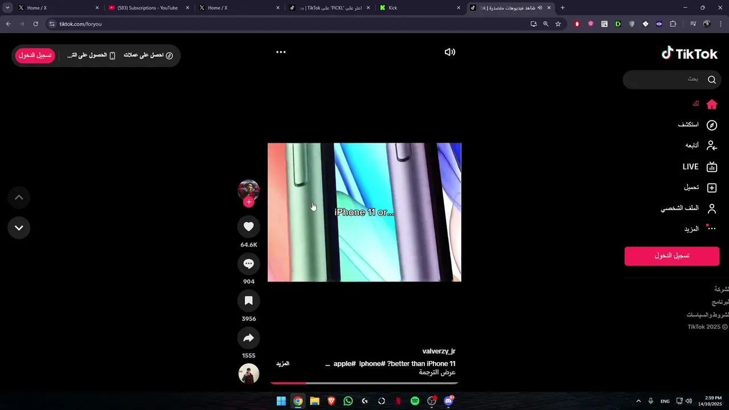Viewport: 729px width, 410px height.
Task: Switch to the second Home / X tab
Action: click(x=239, y=8)
